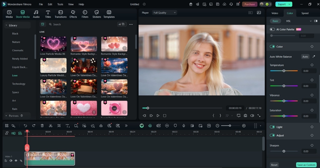Open the Effects panel
The height and width of the screenshot is (168, 320).
(73, 14)
